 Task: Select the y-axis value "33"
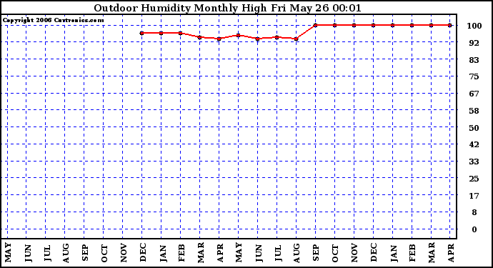474,162
